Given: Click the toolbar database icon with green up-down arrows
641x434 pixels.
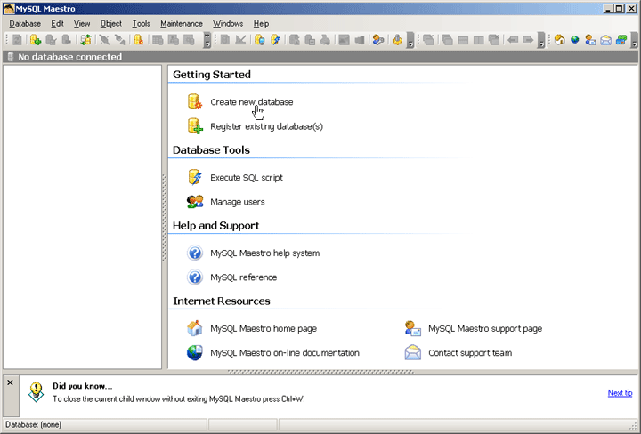Looking at the screenshot, I should point(85,40).
